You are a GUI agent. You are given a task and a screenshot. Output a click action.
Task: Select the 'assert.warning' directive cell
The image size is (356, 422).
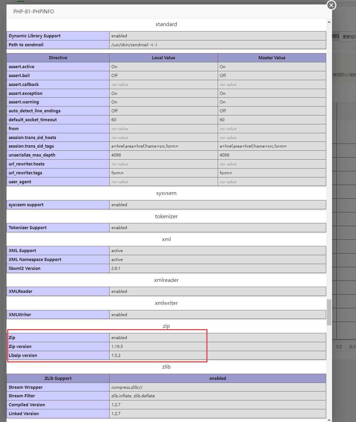(58, 102)
